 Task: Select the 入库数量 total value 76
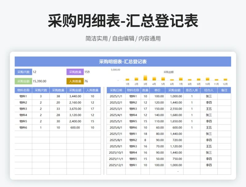click(x=86, y=81)
